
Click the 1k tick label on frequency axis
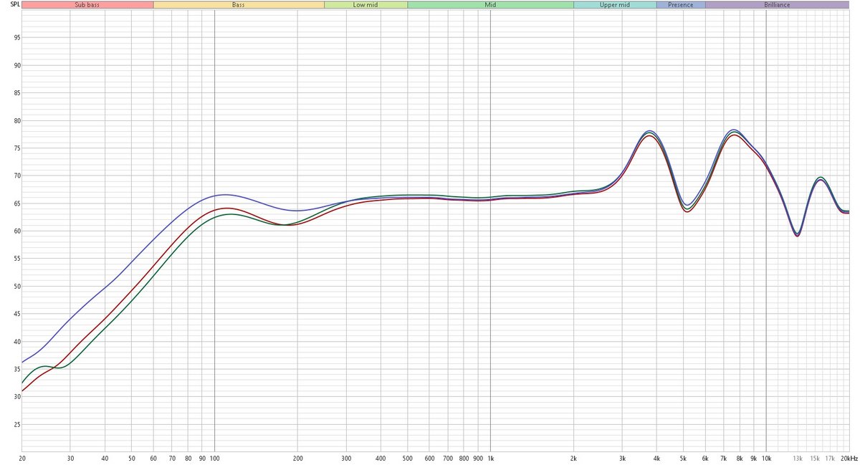coord(490,458)
